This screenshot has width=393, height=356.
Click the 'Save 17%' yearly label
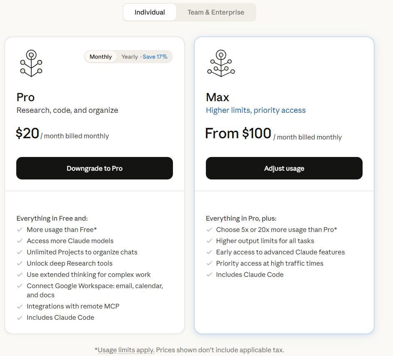click(x=155, y=57)
